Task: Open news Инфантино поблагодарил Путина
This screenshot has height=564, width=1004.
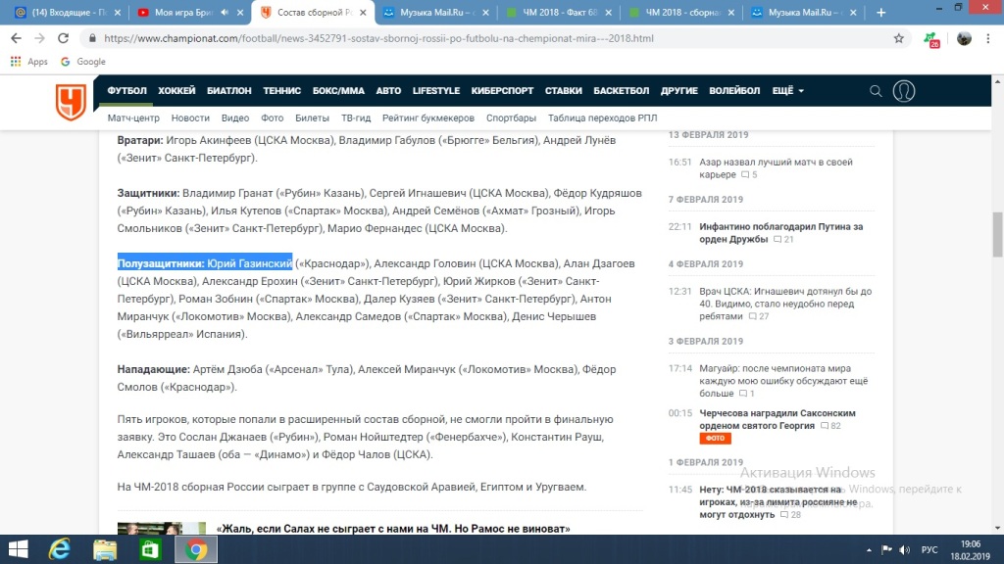Action: click(780, 233)
